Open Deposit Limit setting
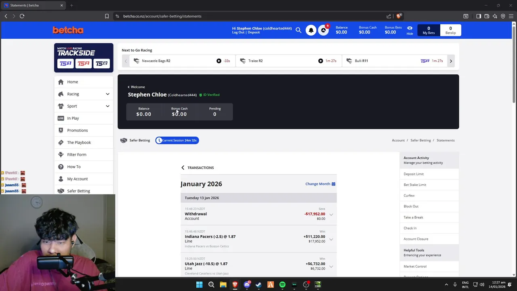This screenshot has height=291, width=517. point(429,174)
